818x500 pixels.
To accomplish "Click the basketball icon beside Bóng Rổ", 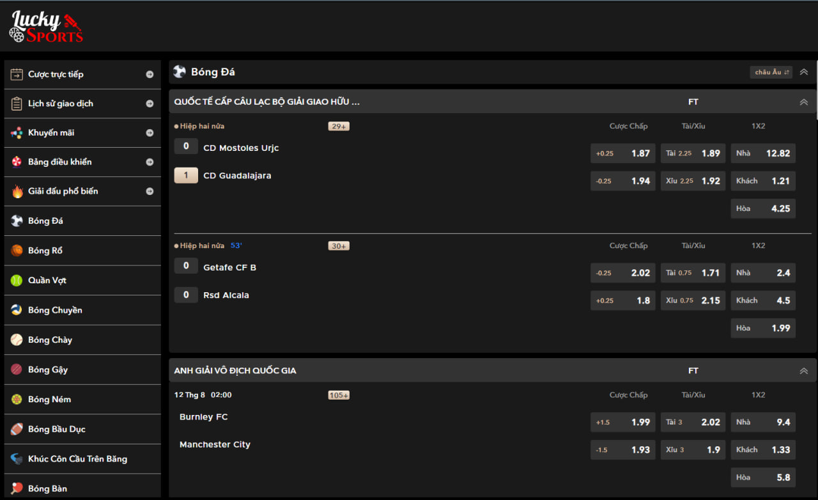I will coord(17,251).
